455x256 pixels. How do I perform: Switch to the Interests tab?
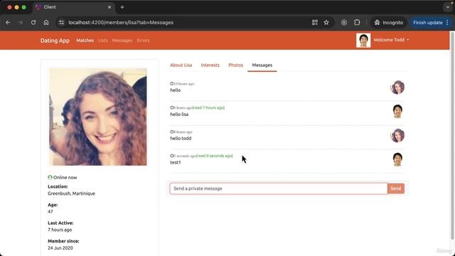(x=210, y=65)
